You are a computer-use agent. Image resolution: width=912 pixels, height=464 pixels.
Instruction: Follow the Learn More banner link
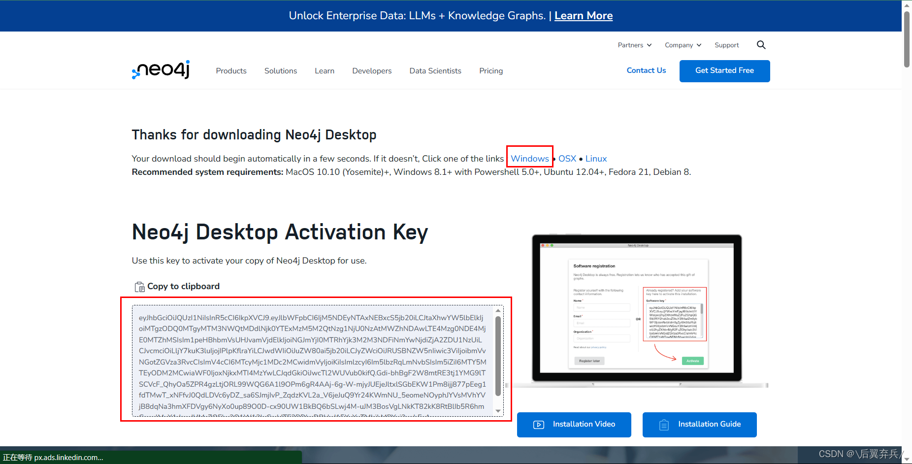click(584, 16)
